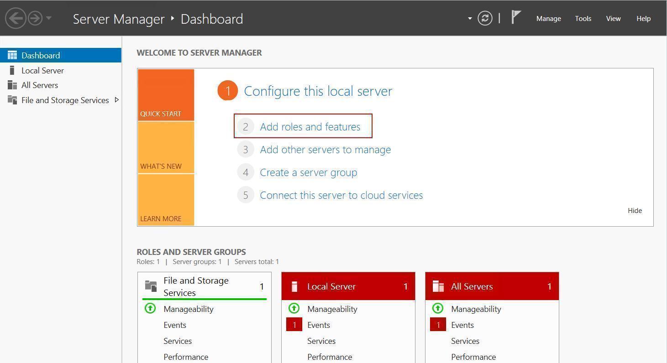The width and height of the screenshot is (667, 363).
Task: Click red Events alert badge in All Servers tile
Action: (438, 325)
